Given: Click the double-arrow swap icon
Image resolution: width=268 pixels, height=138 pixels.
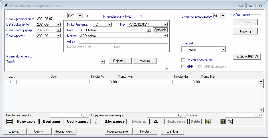Looking at the screenshot, I should [9, 121].
